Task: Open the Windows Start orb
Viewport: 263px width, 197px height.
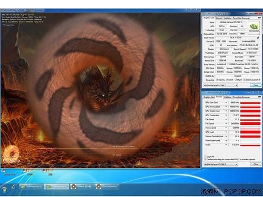Action: click(x=4, y=190)
